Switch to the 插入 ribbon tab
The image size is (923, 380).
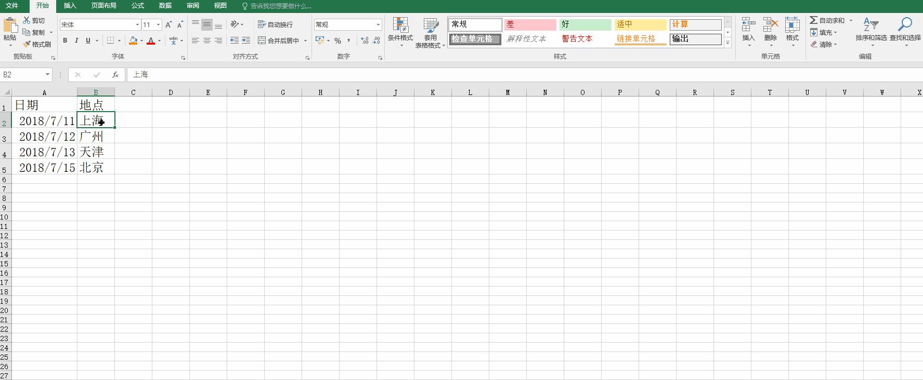70,6
